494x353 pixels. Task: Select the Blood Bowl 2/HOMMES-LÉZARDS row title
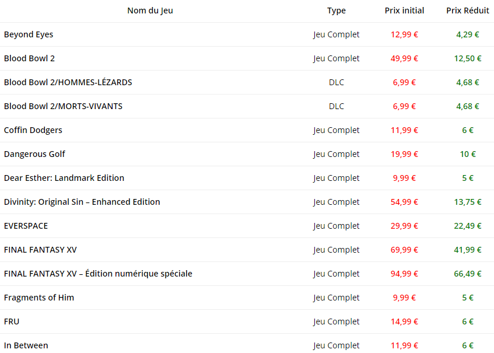click(x=68, y=82)
